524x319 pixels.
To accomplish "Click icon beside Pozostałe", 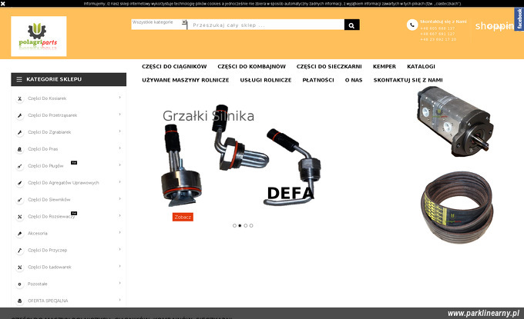I will [20, 284].
